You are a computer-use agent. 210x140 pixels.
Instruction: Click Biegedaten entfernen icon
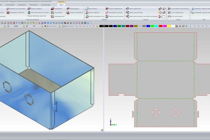(x=8, y=12)
